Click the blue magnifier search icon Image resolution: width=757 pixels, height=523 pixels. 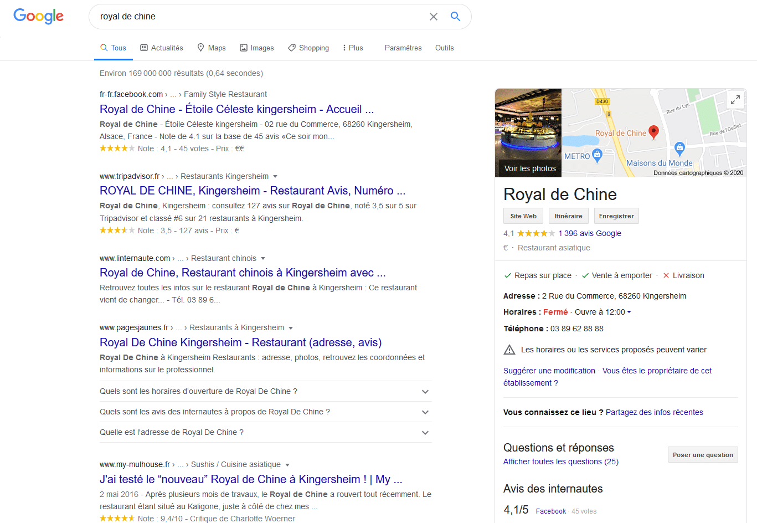[455, 17]
